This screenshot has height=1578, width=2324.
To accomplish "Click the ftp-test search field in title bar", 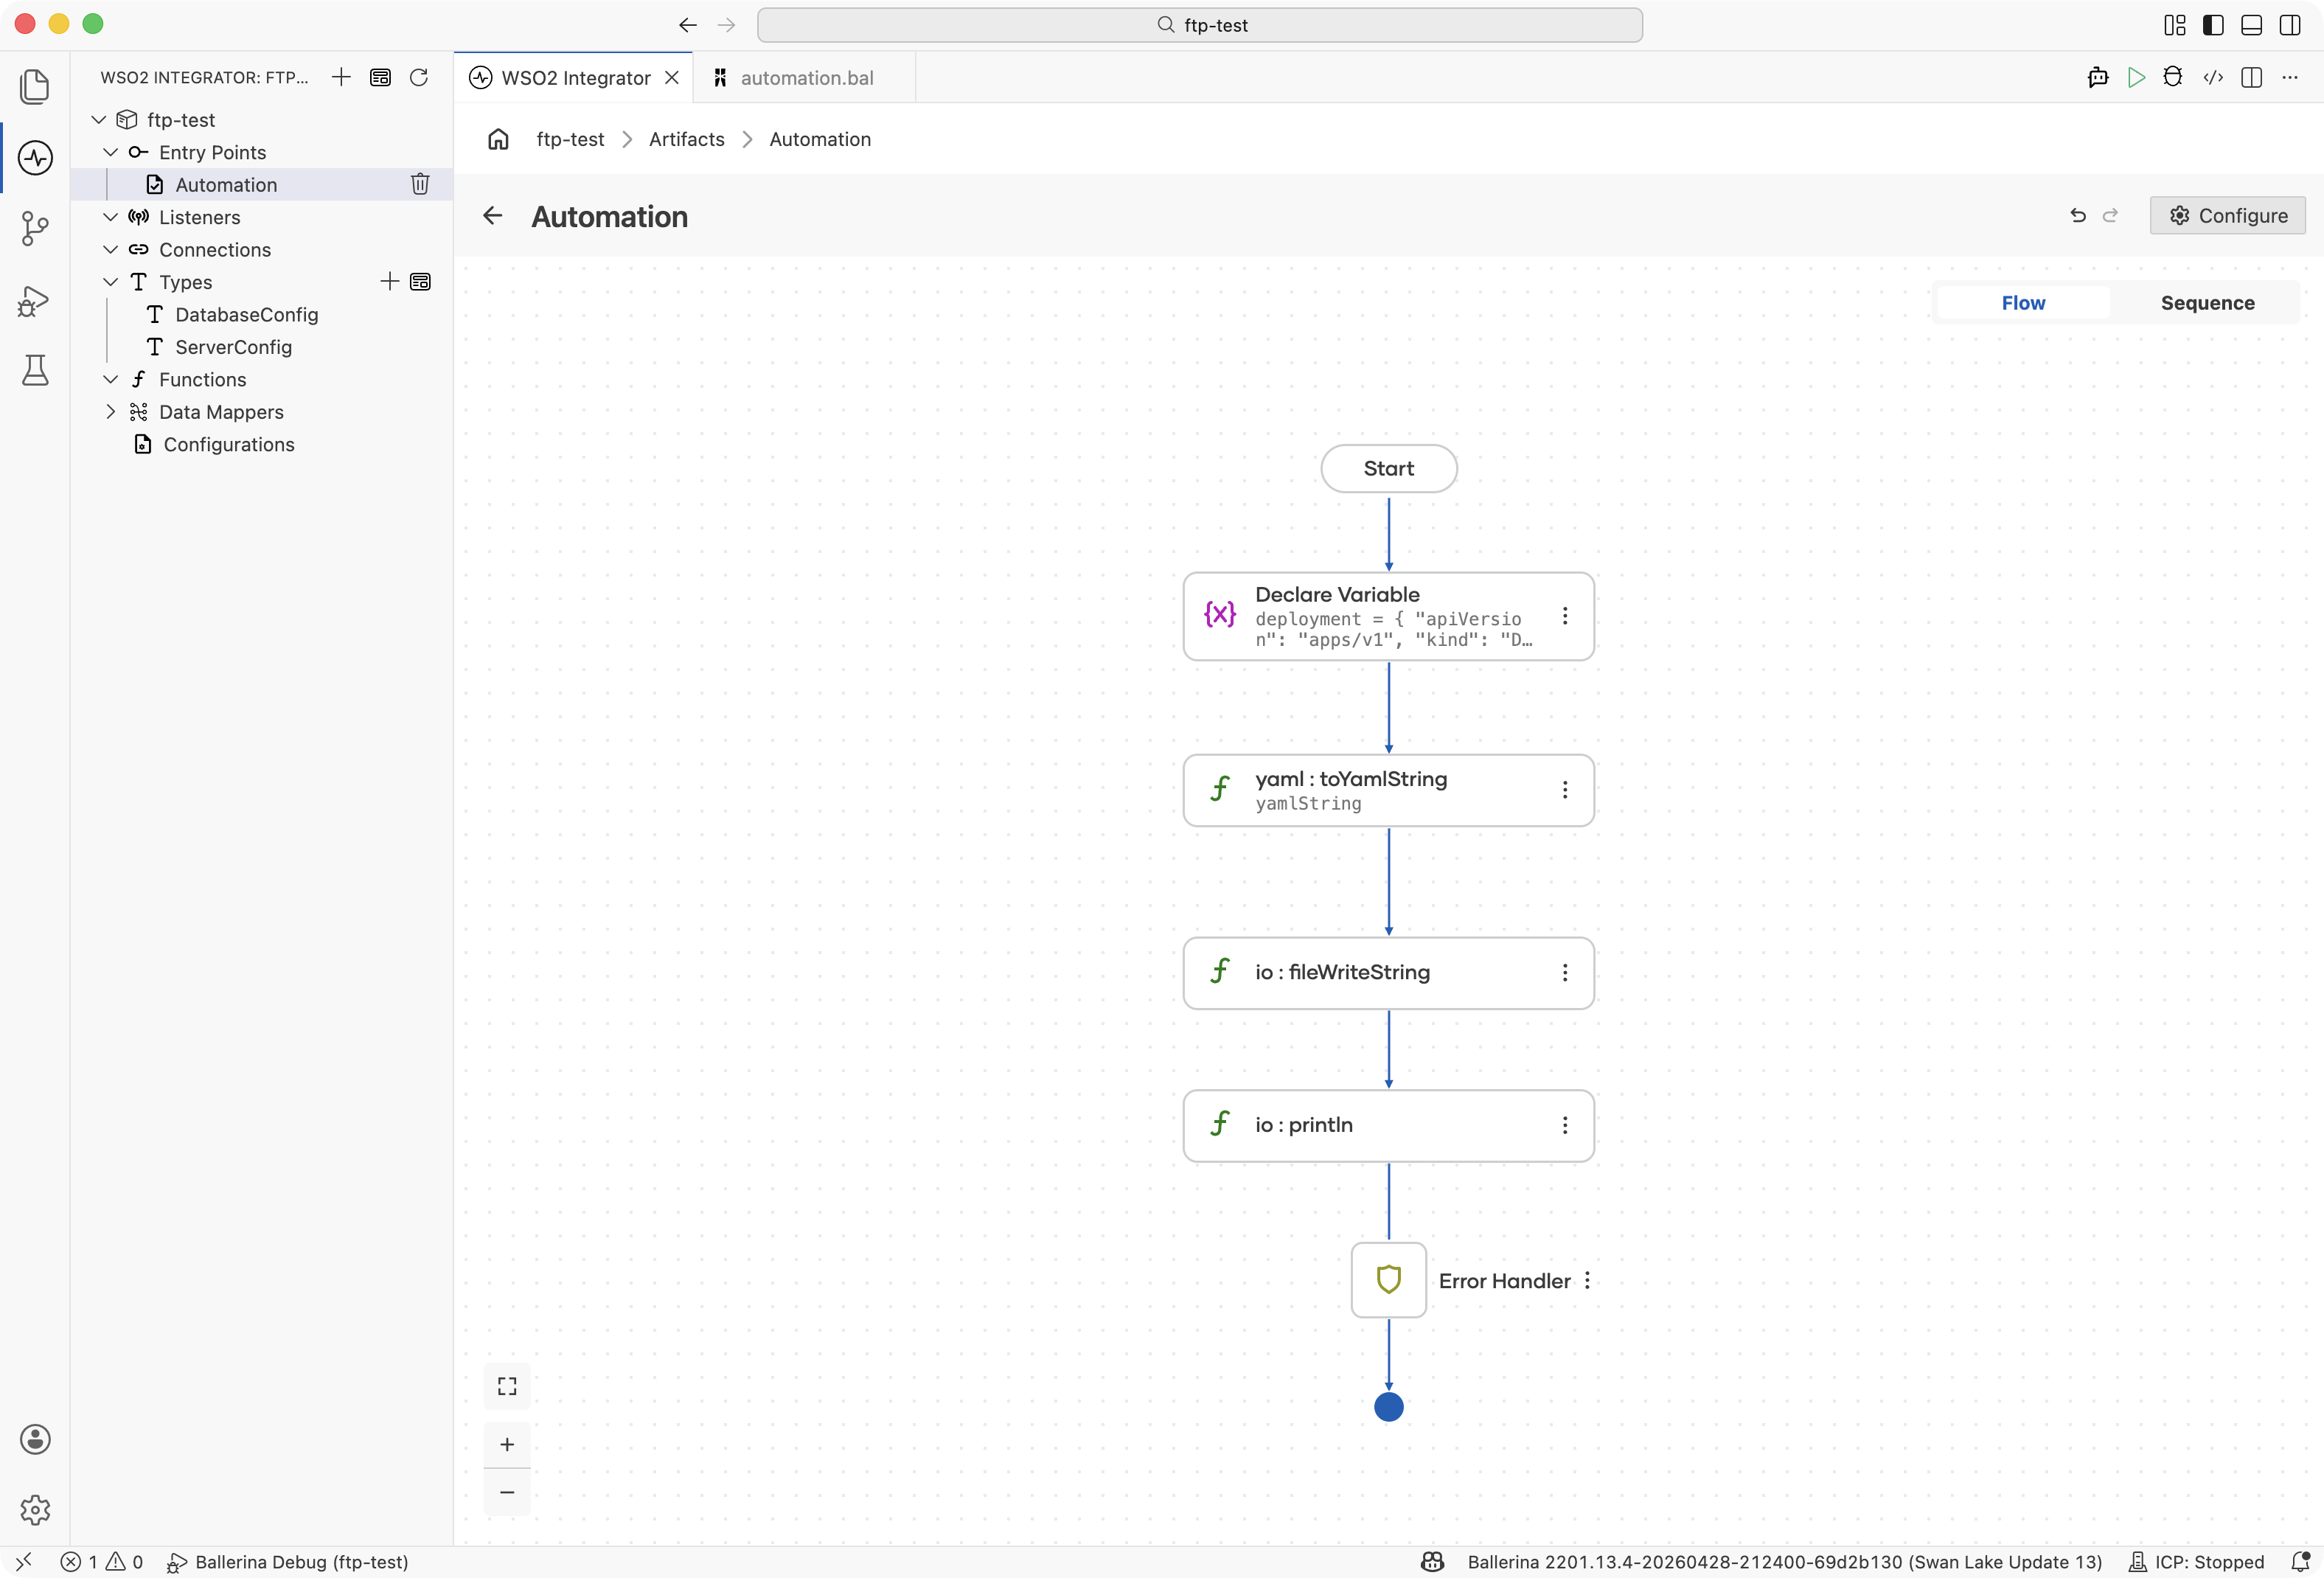I will coord(1199,25).
